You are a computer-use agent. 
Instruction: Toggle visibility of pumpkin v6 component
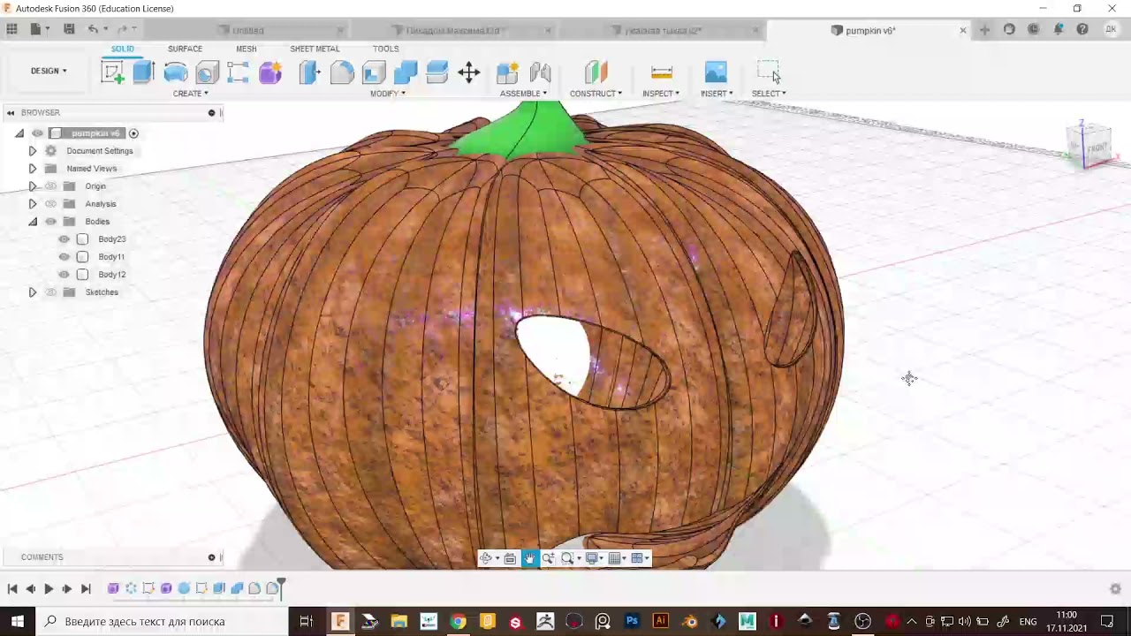(x=37, y=133)
